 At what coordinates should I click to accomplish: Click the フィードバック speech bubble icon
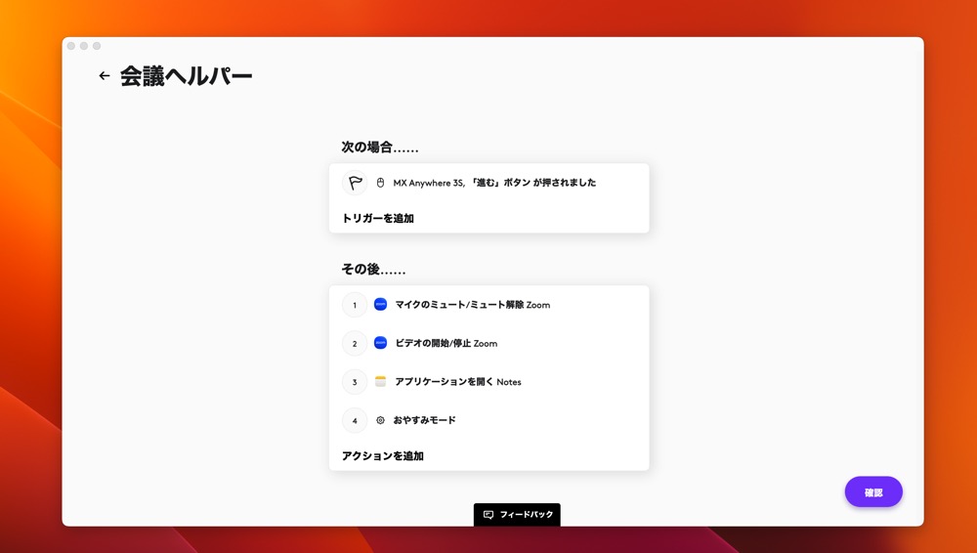pos(488,515)
